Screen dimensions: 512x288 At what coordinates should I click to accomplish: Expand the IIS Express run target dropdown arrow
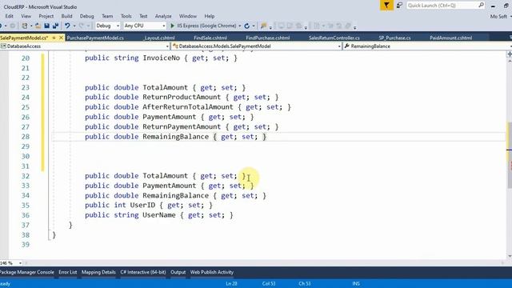240,26
